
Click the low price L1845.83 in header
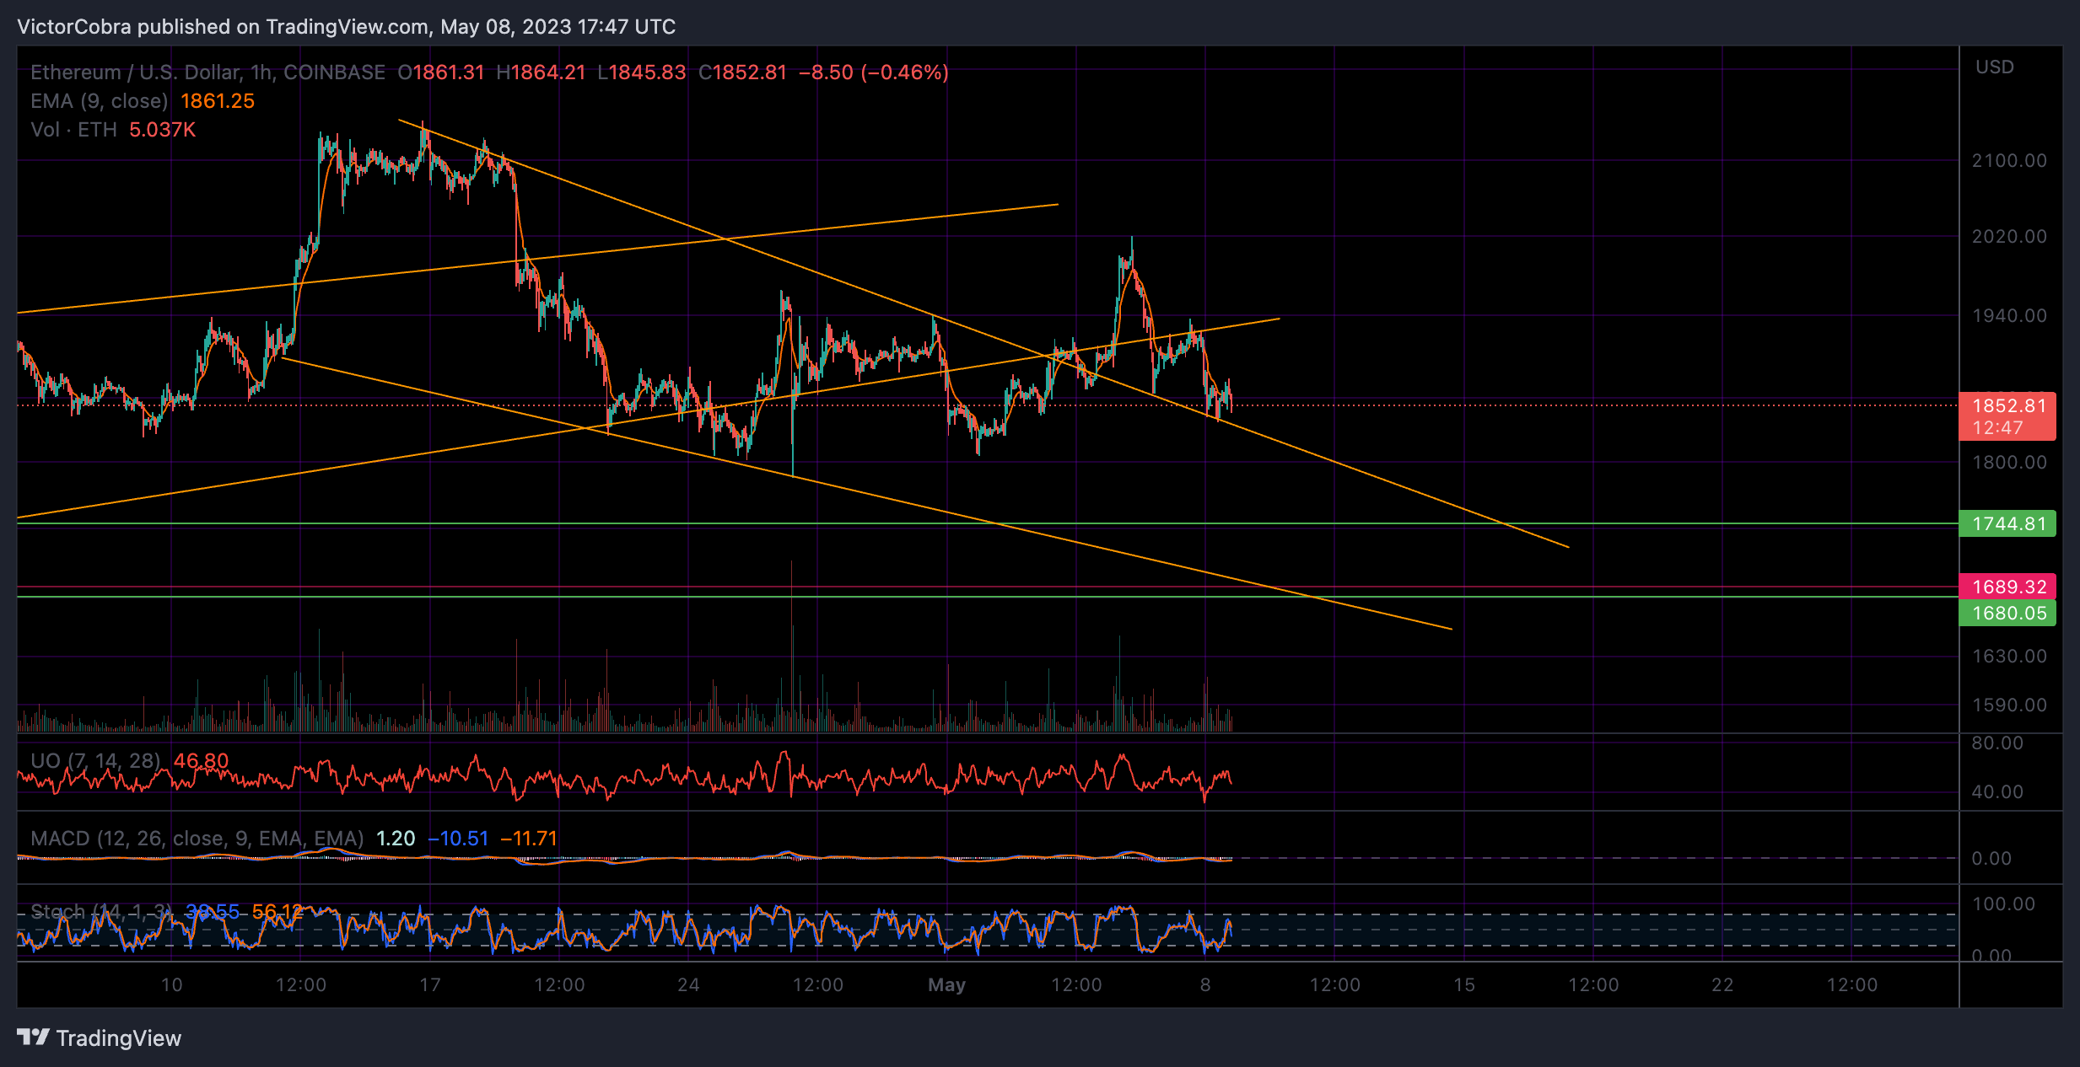pyautogui.click(x=641, y=72)
